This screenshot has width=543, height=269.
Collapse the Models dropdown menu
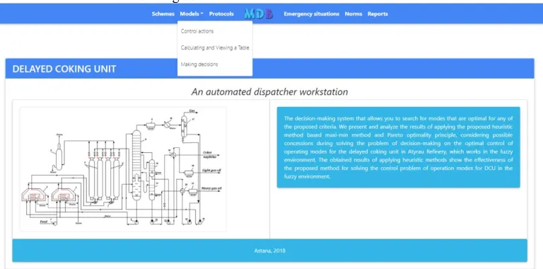(x=192, y=14)
